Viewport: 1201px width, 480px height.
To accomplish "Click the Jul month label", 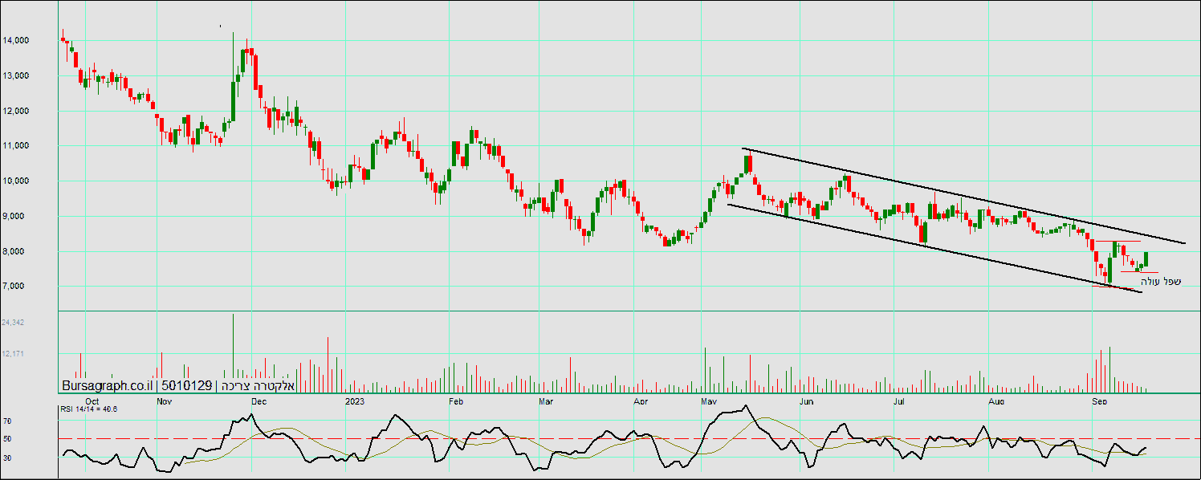I will 898,400.
